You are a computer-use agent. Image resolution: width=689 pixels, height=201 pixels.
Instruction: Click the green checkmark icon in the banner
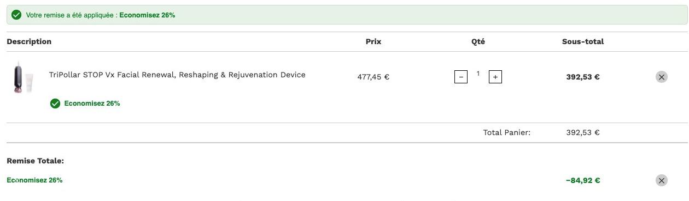pos(16,15)
